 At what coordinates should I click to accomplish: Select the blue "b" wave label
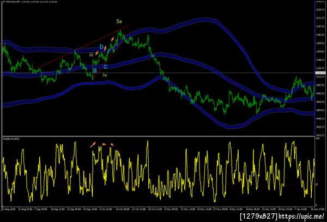[x=101, y=46]
